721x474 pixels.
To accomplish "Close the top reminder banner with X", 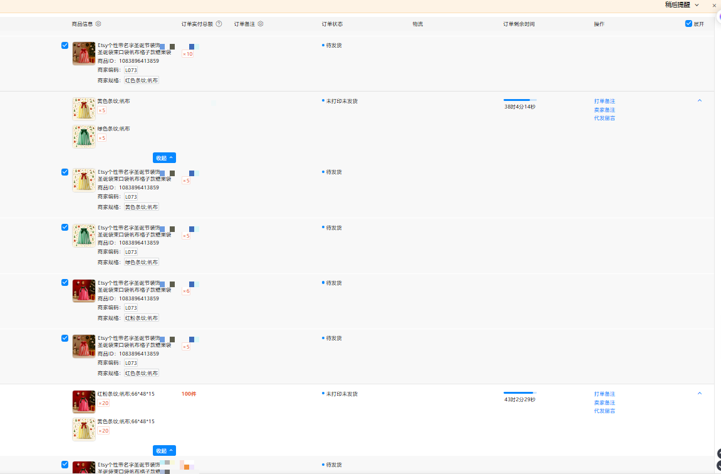I will point(714,6).
